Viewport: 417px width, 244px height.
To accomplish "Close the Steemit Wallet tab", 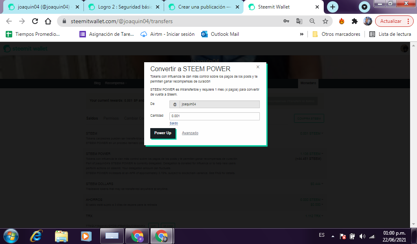I will click(x=317, y=7).
